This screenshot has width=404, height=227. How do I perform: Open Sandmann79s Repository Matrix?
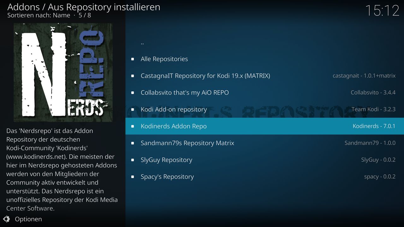pos(264,143)
